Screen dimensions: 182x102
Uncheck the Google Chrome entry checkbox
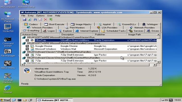pyautogui.click(x=27, y=46)
